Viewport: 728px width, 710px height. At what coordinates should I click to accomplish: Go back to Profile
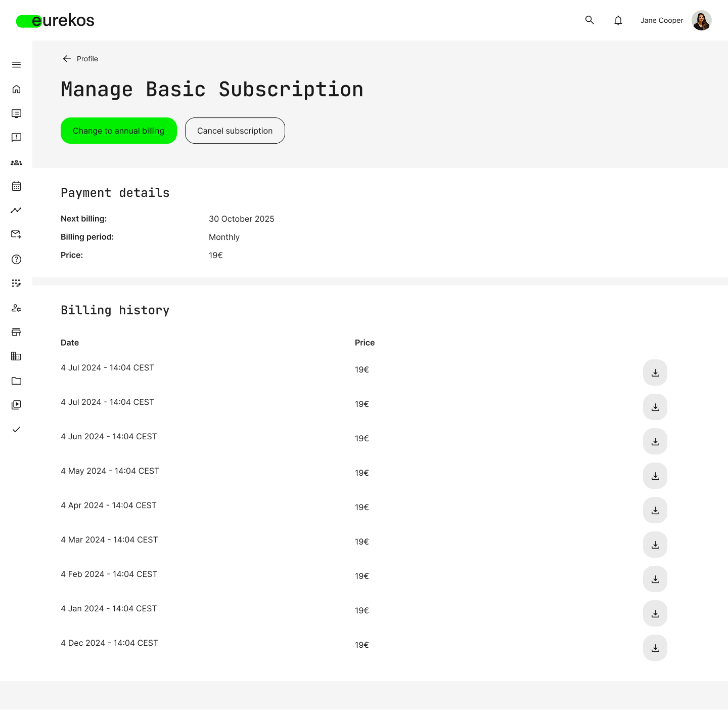click(x=80, y=59)
